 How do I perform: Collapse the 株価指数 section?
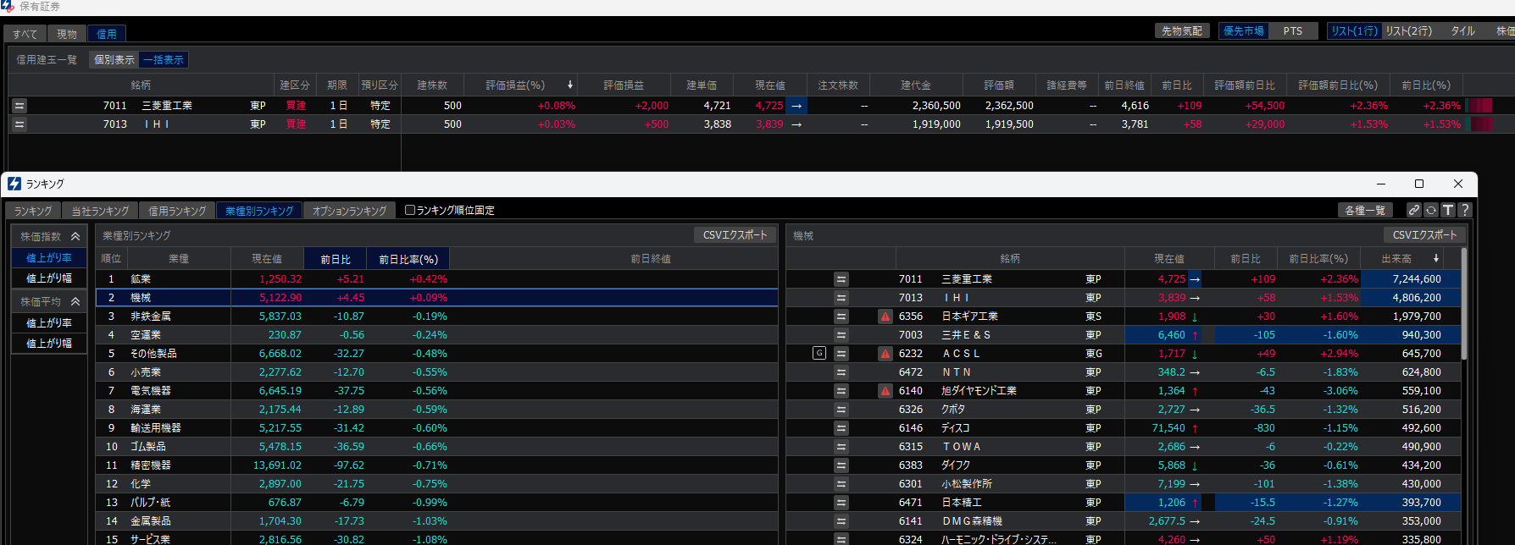75,237
